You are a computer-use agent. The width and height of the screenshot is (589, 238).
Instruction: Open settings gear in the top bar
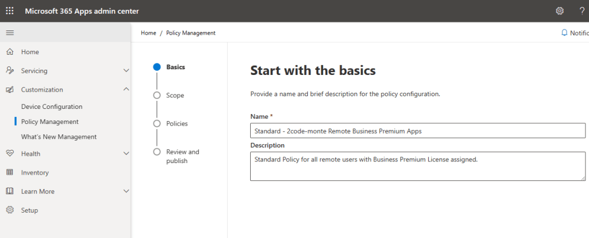pos(560,11)
